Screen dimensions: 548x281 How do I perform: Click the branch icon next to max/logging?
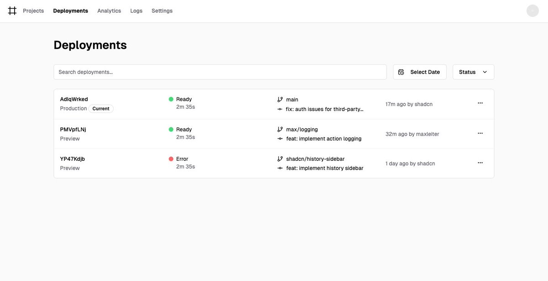coord(279,129)
